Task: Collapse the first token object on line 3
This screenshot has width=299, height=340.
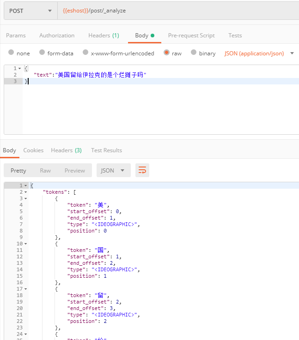Action: [x=25, y=199]
